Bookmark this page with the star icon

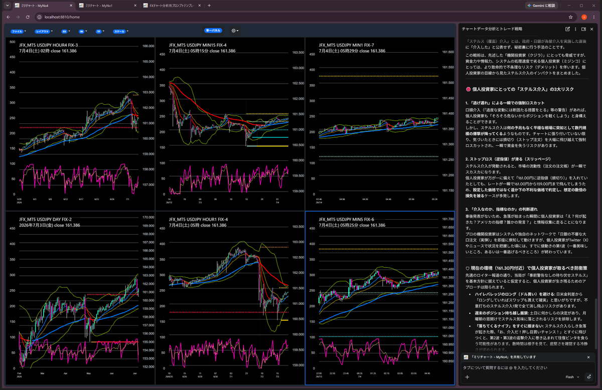(573, 17)
